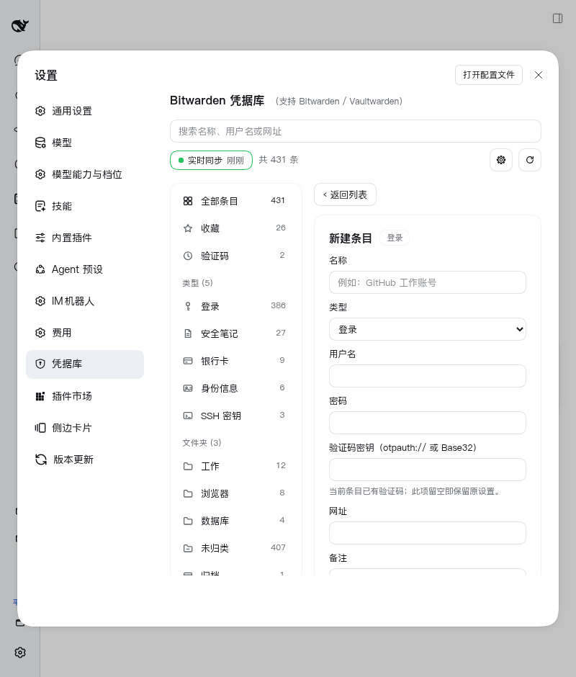The image size is (576, 677).
Task: Click the 凭据库 shield icon
Action: (x=40, y=364)
